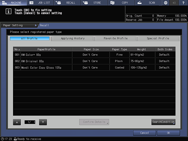Click row number 001
The image size is (188, 141).
(17, 55)
